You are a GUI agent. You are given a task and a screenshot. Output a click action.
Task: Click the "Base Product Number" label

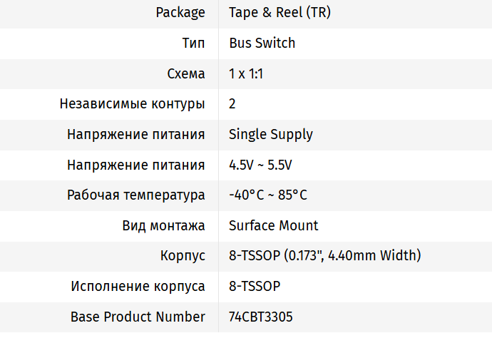tap(138, 317)
